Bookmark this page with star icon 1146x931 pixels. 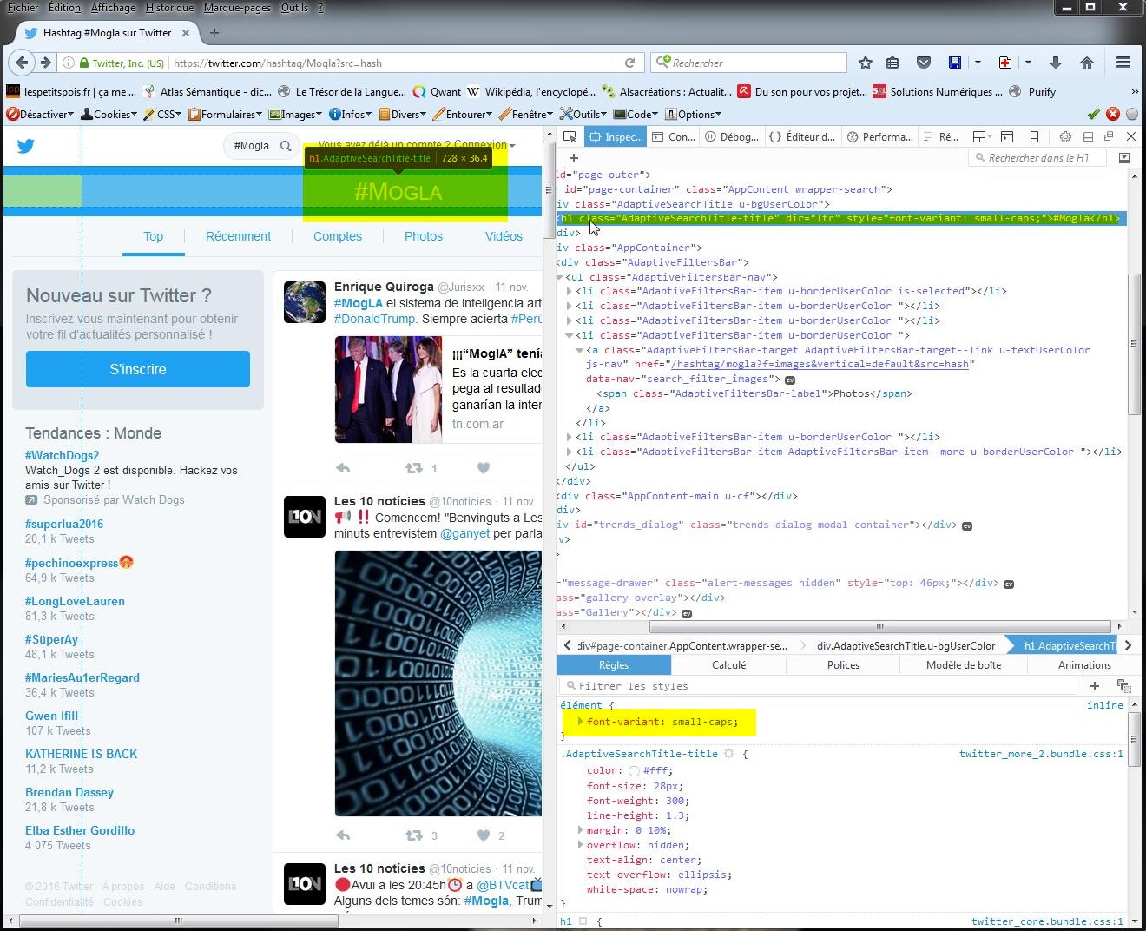tap(865, 63)
